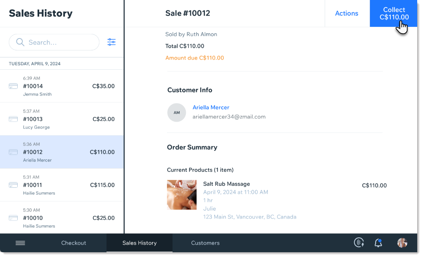422x257 pixels.
Task: Click the card icon for sale #10014
Action: click(13, 86)
